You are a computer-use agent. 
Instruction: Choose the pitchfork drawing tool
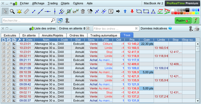tap(62, 11)
